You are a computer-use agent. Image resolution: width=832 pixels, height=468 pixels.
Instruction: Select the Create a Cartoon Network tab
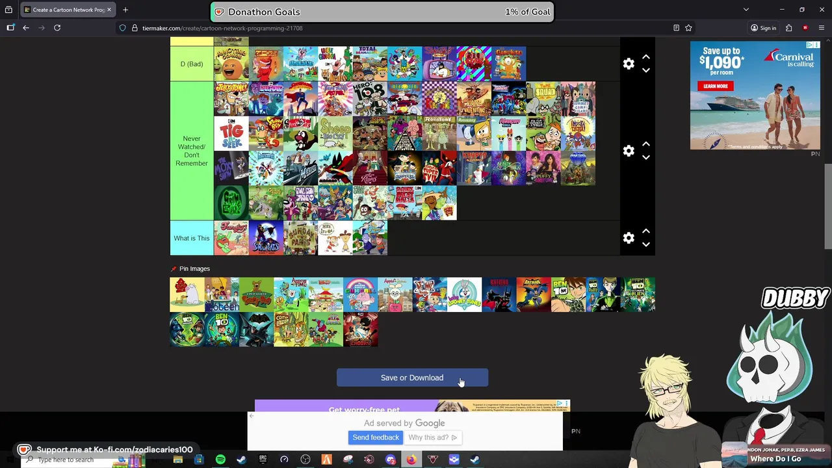coord(68,10)
